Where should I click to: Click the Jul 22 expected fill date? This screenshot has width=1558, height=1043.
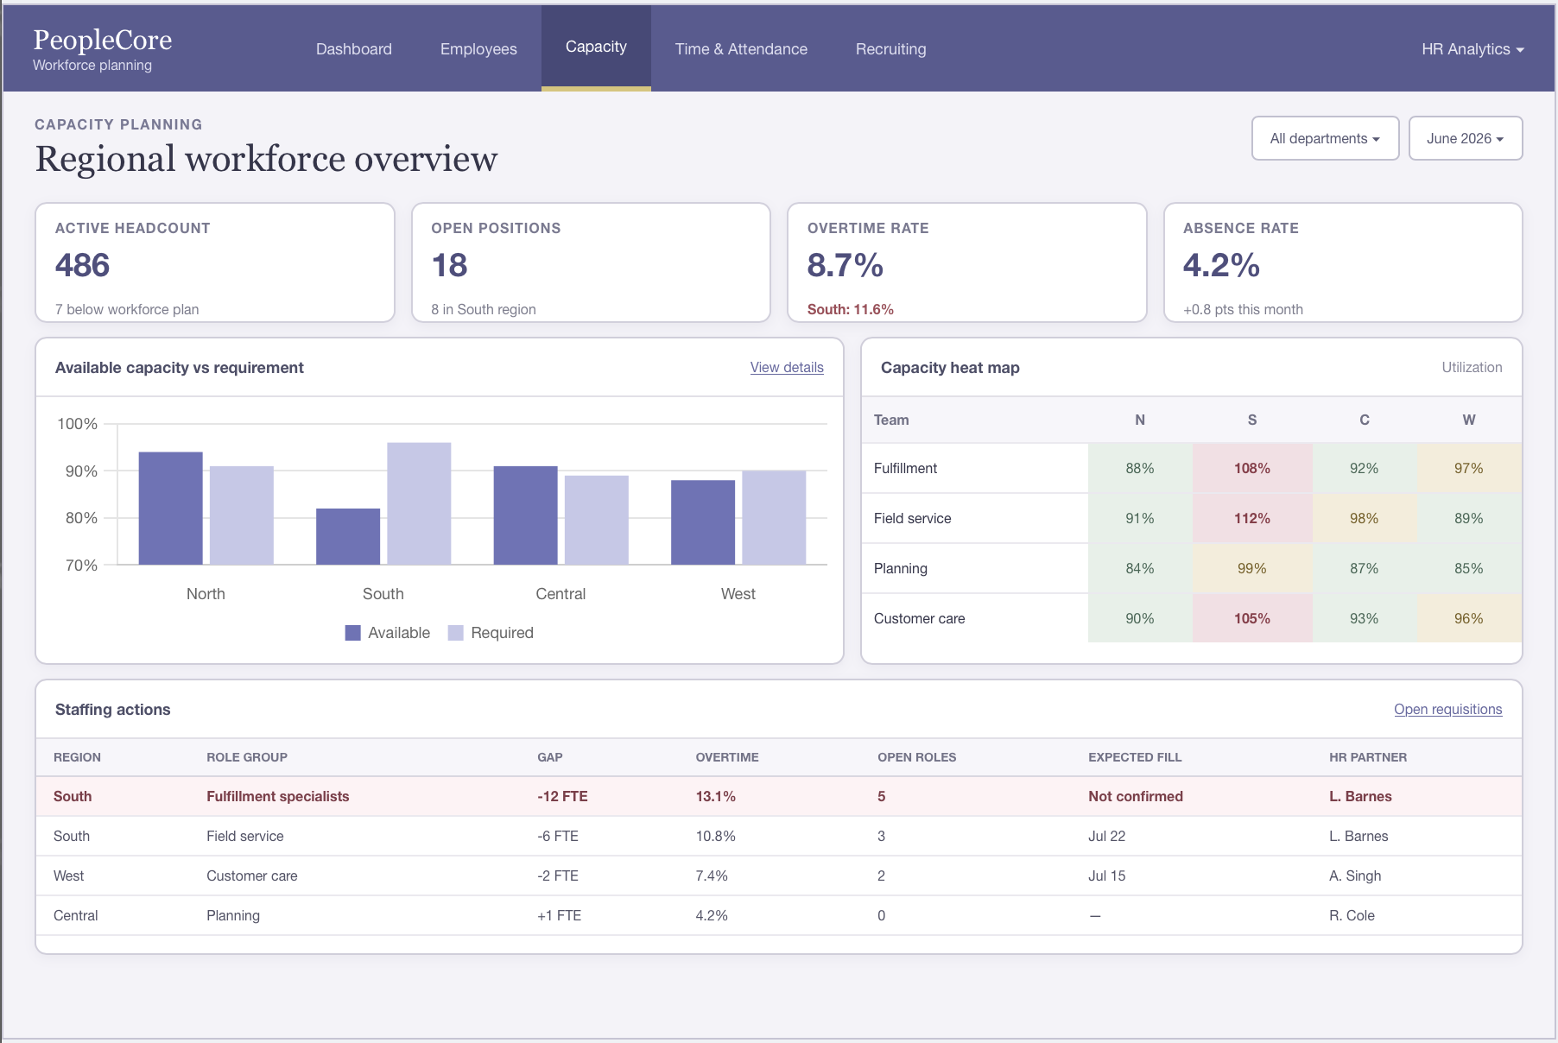pos(1106,836)
